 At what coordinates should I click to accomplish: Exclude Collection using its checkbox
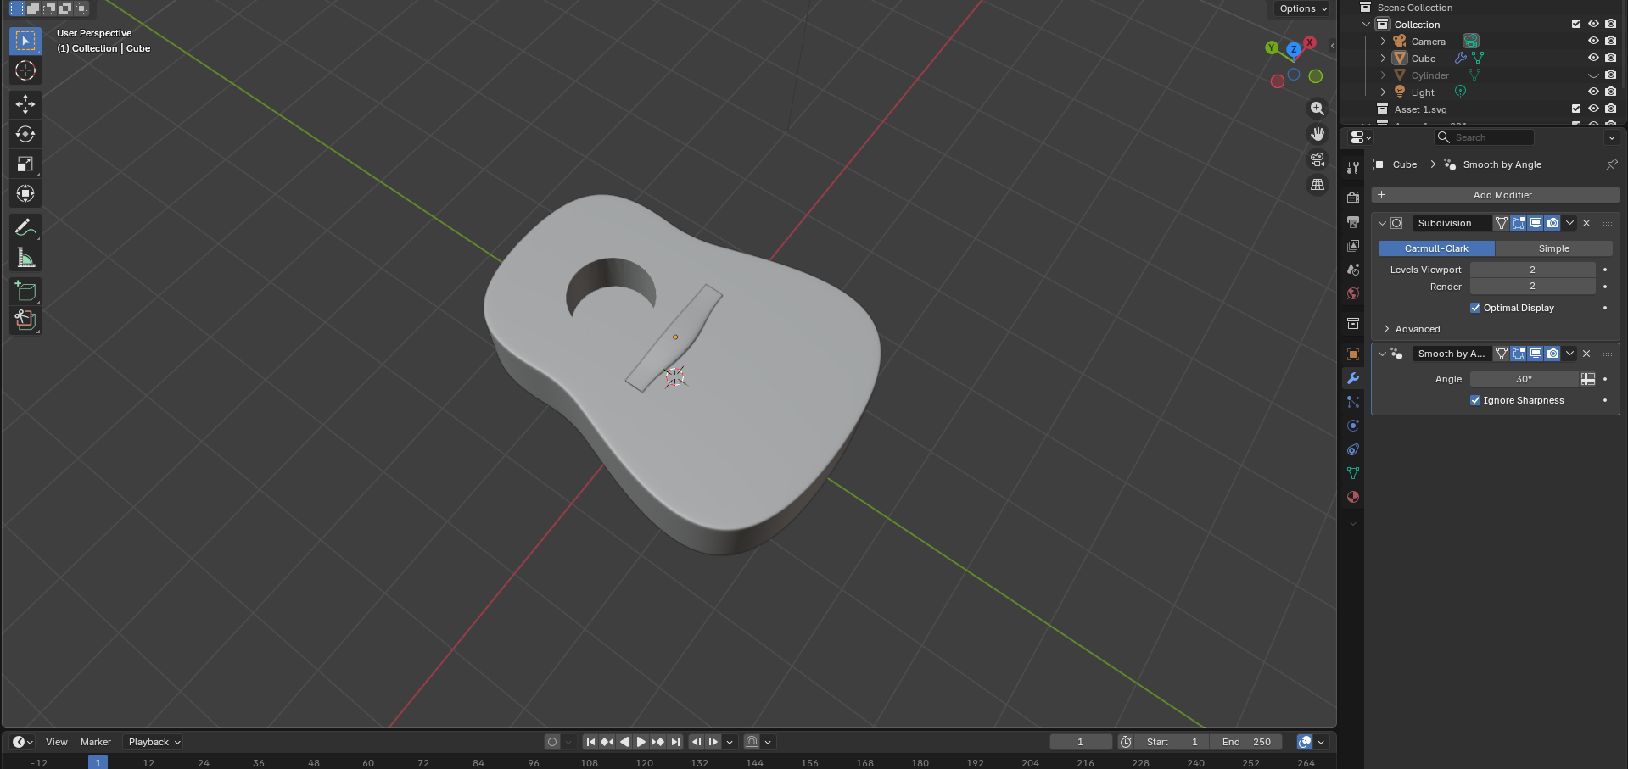click(x=1576, y=24)
